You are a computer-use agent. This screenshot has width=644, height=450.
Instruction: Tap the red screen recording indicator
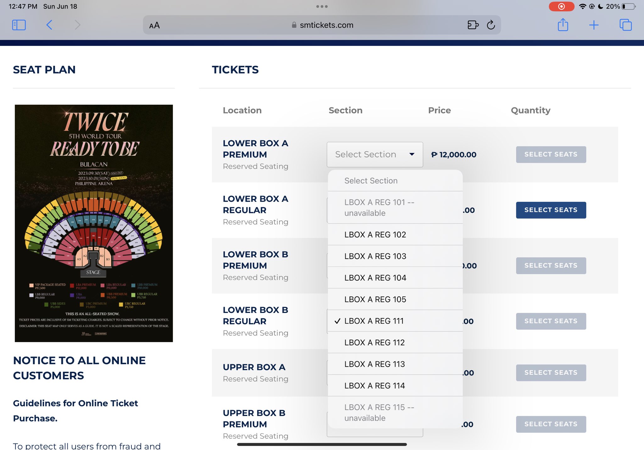[x=561, y=6]
